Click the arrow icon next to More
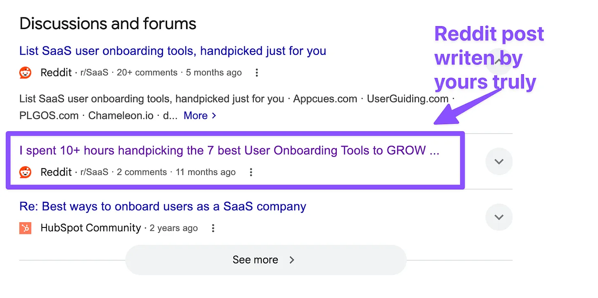 [x=214, y=116]
